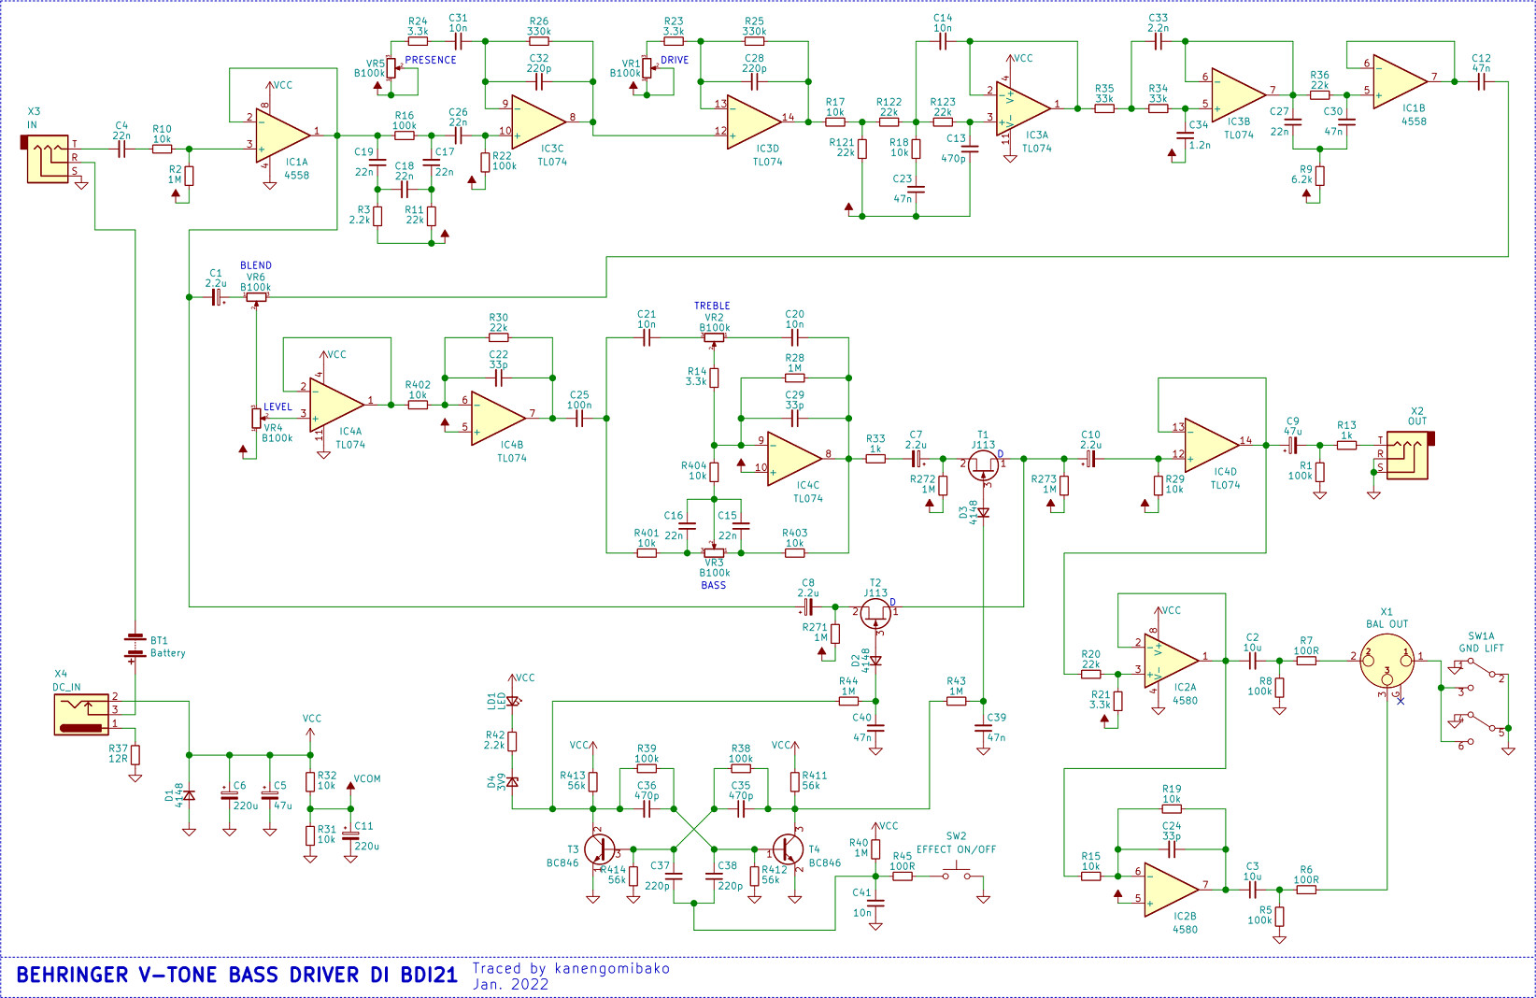1536x998 pixels.
Task: Select the IC1A 4558 op-amp symbol
Action: tap(283, 134)
